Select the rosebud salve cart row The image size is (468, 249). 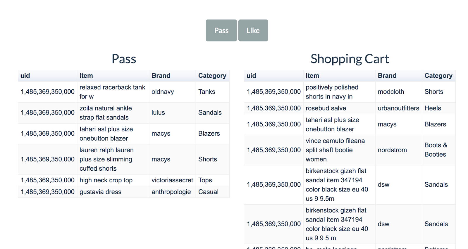(x=326, y=108)
